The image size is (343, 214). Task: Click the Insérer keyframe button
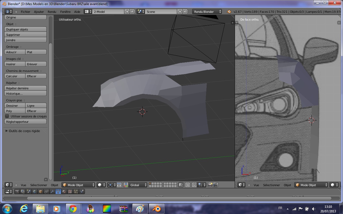click(15, 64)
